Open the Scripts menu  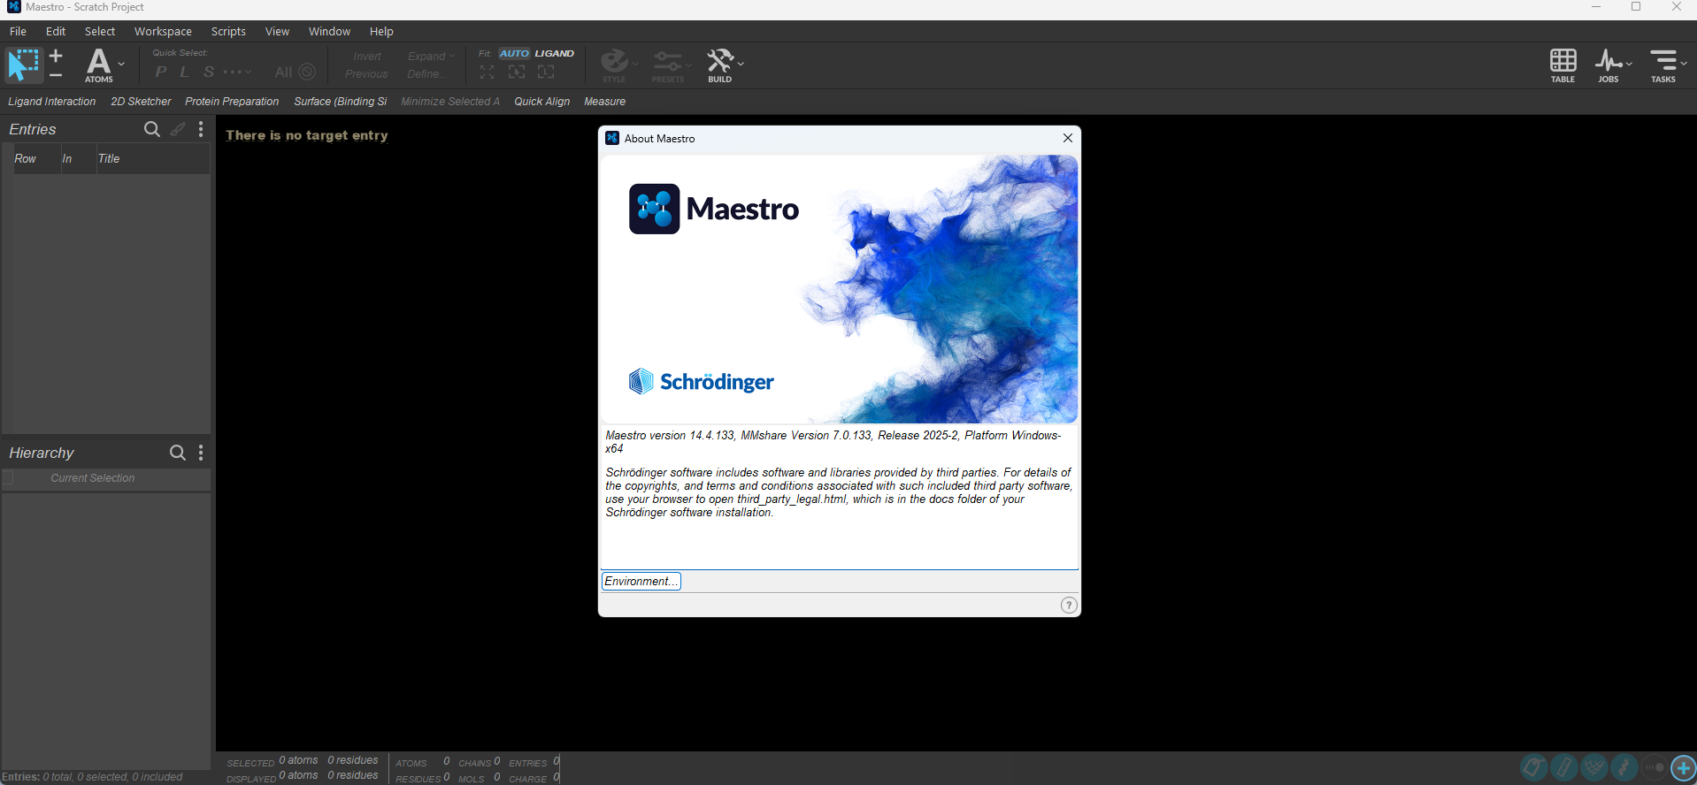tap(228, 31)
